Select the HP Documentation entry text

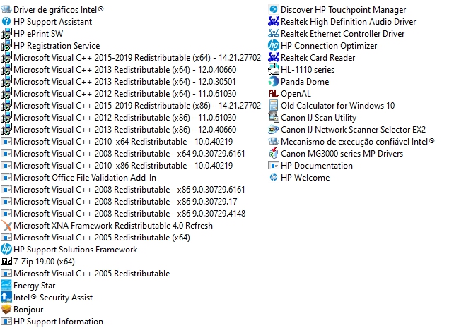317,166
